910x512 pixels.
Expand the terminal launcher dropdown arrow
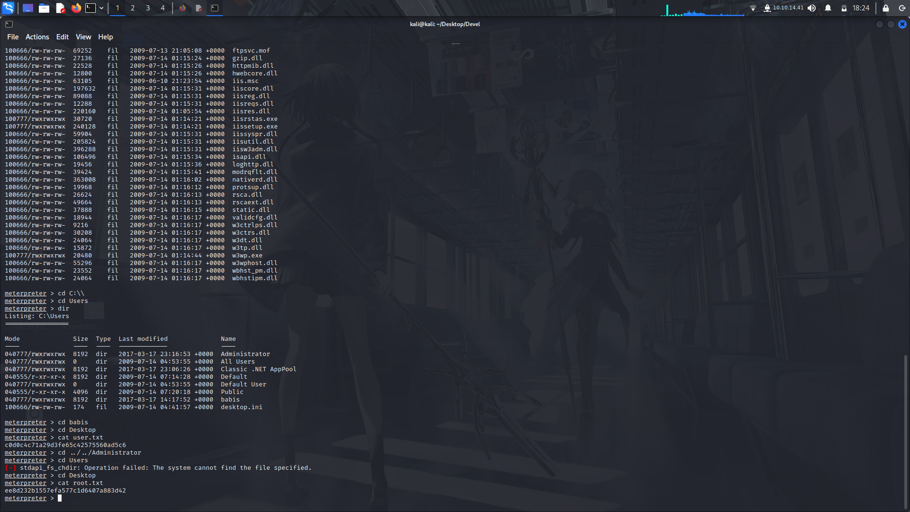(x=101, y=8)
